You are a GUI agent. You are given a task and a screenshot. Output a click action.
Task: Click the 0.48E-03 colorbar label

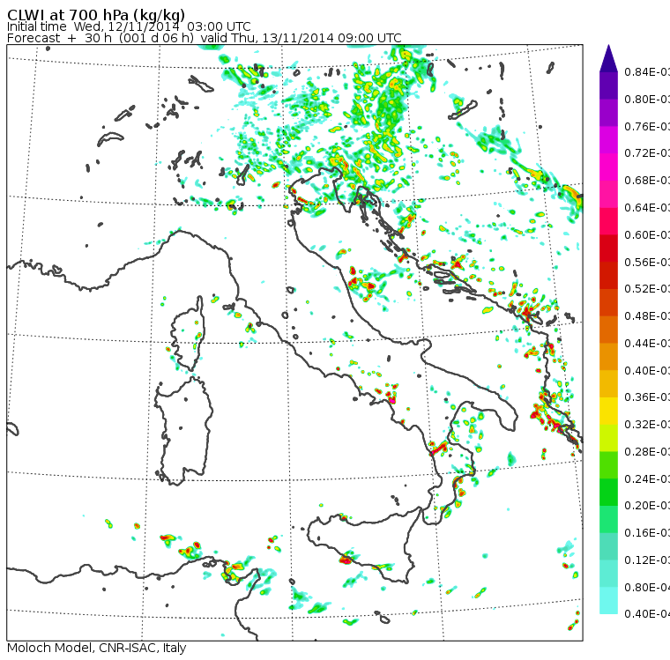click(647, 316)
